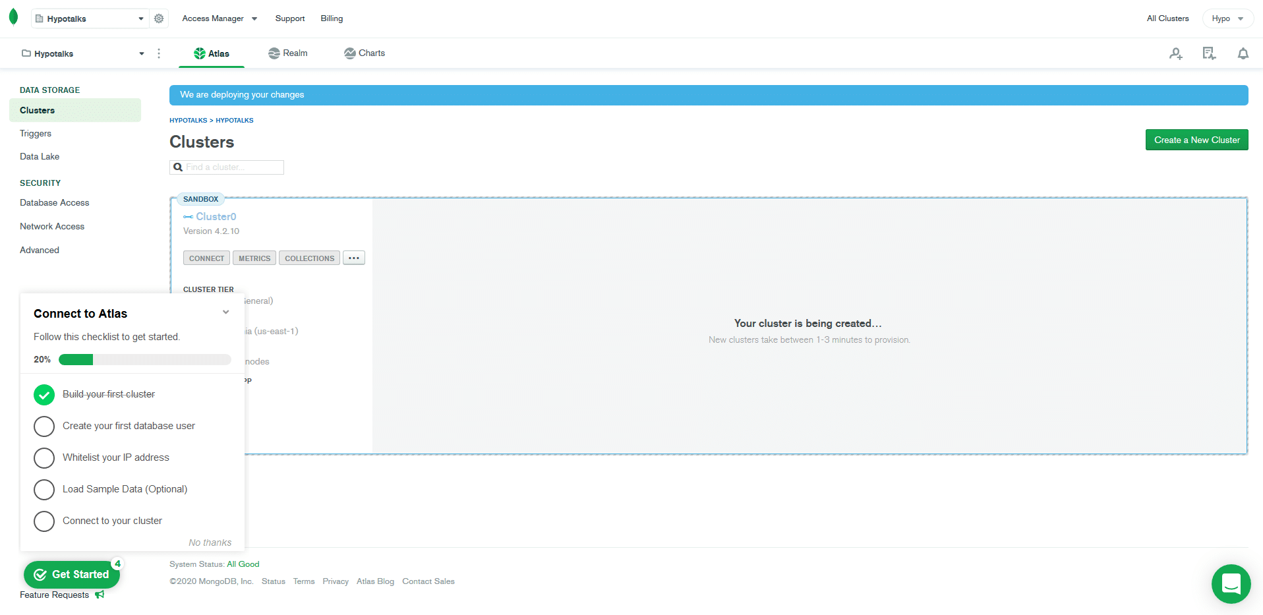
Task: Click the SANDBOX cluster badge
Action: coord(200,199)
